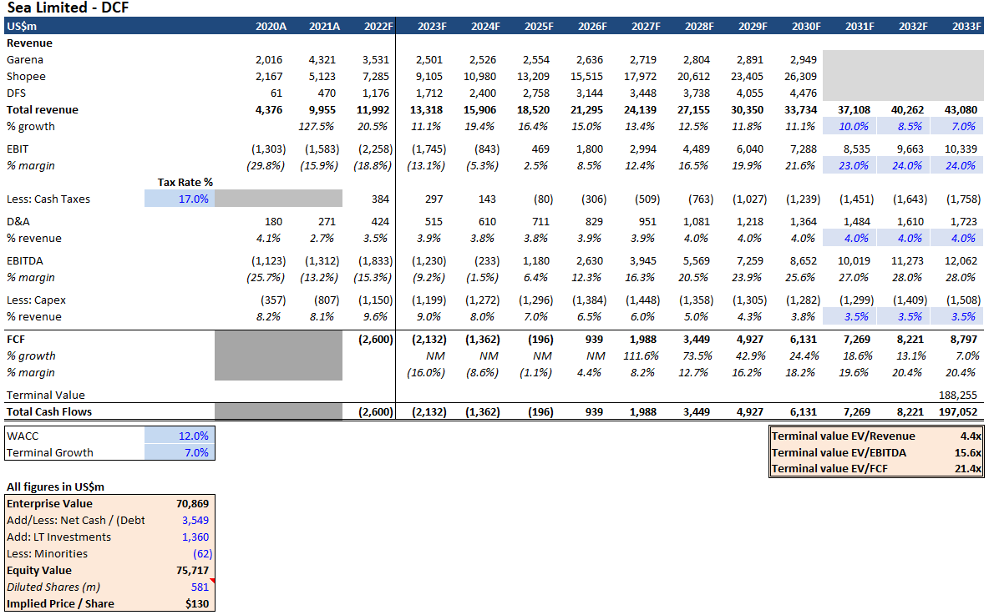This screenshot has width=994, height=615.
Task: Select the 2023F column header
Action: click(x=432, y=26)
